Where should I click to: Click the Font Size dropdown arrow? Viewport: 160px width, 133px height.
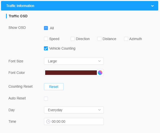click(99, 61)
